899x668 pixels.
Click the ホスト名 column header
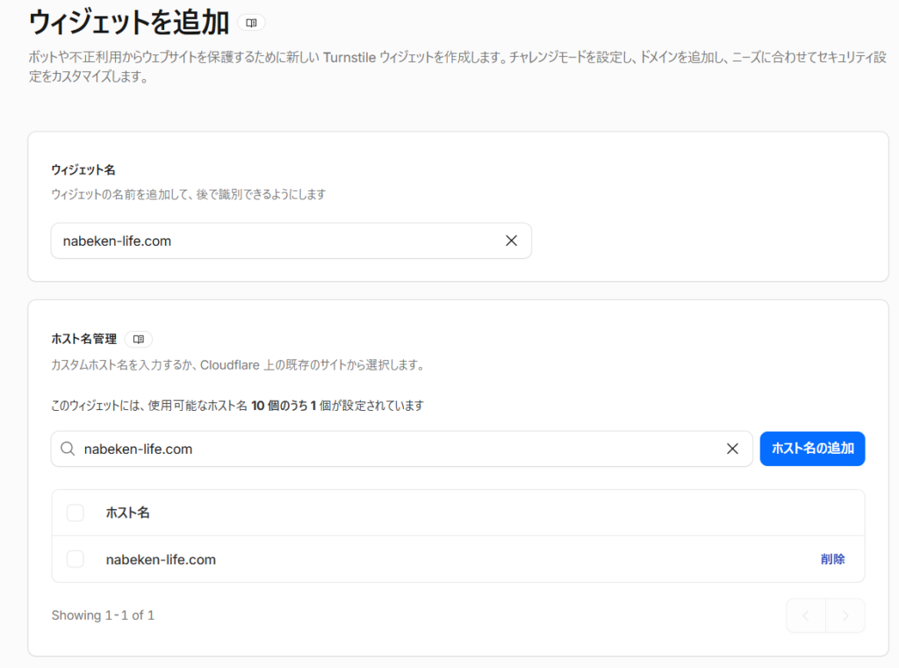(128, 513)
